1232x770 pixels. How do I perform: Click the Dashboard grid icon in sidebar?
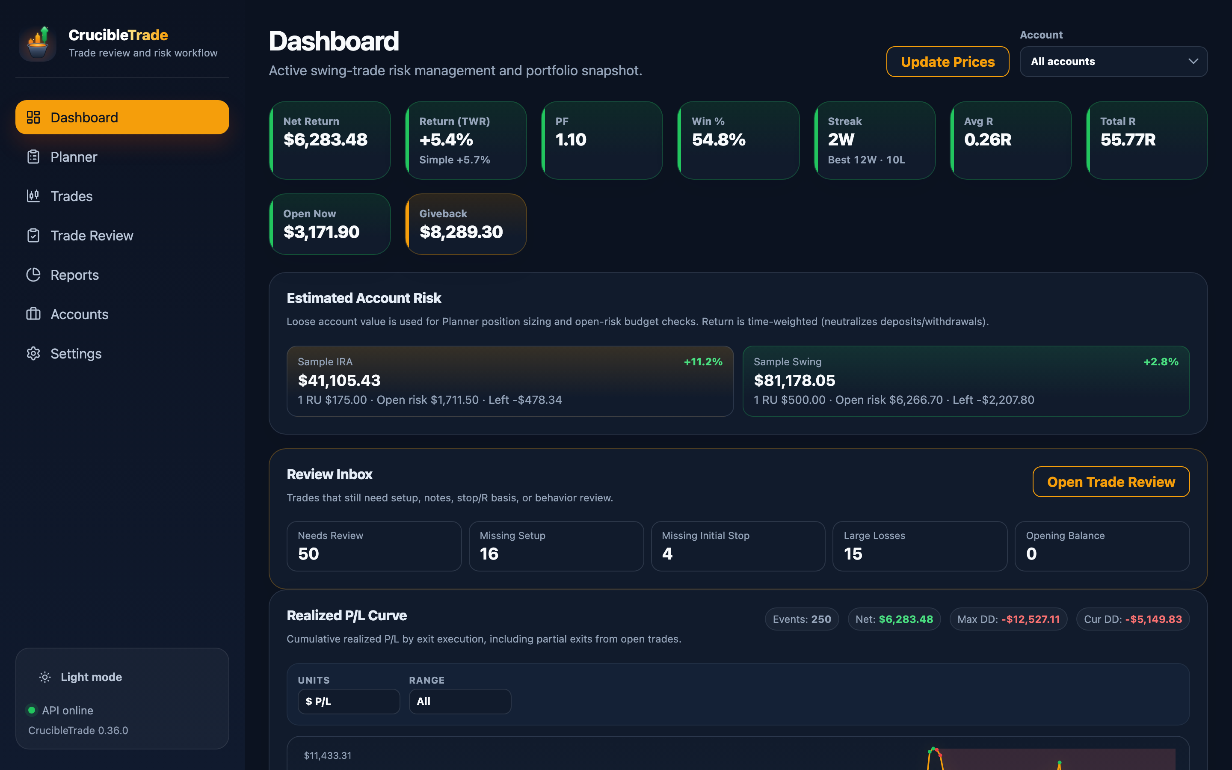pyautogui.click(x=33, y=117)
